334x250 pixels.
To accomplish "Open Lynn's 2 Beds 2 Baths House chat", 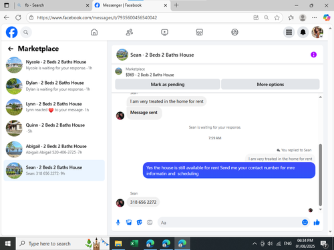I will pos(54,107).
